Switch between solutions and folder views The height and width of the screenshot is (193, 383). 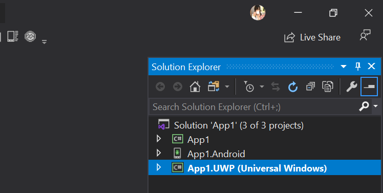(214, 87)
